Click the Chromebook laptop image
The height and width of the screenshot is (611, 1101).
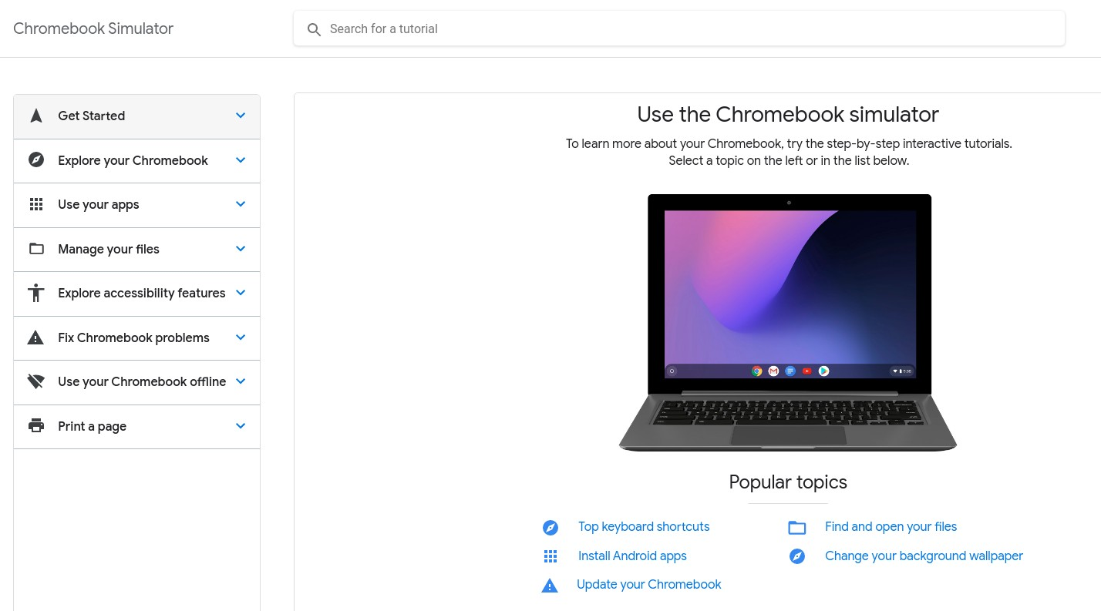pos(788,322)
